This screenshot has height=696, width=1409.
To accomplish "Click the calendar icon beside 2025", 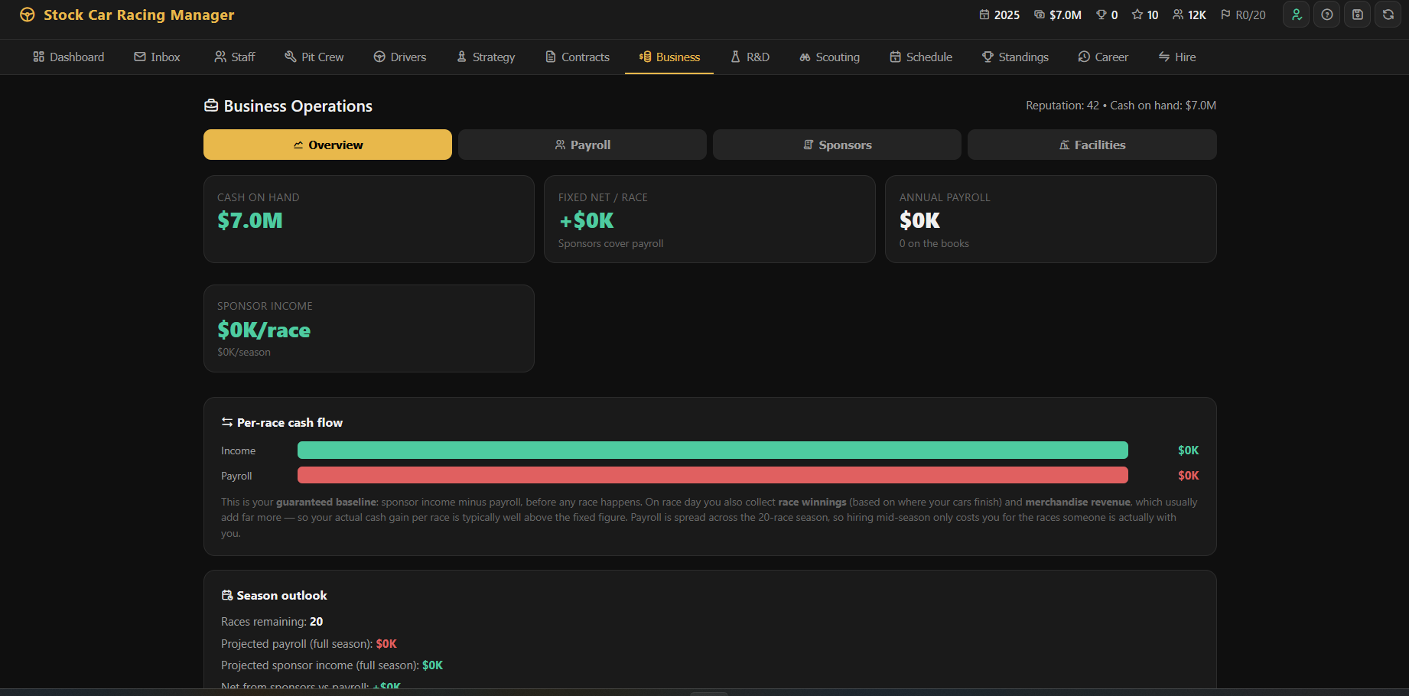I will pyautogui.click(x=984, y=15).
